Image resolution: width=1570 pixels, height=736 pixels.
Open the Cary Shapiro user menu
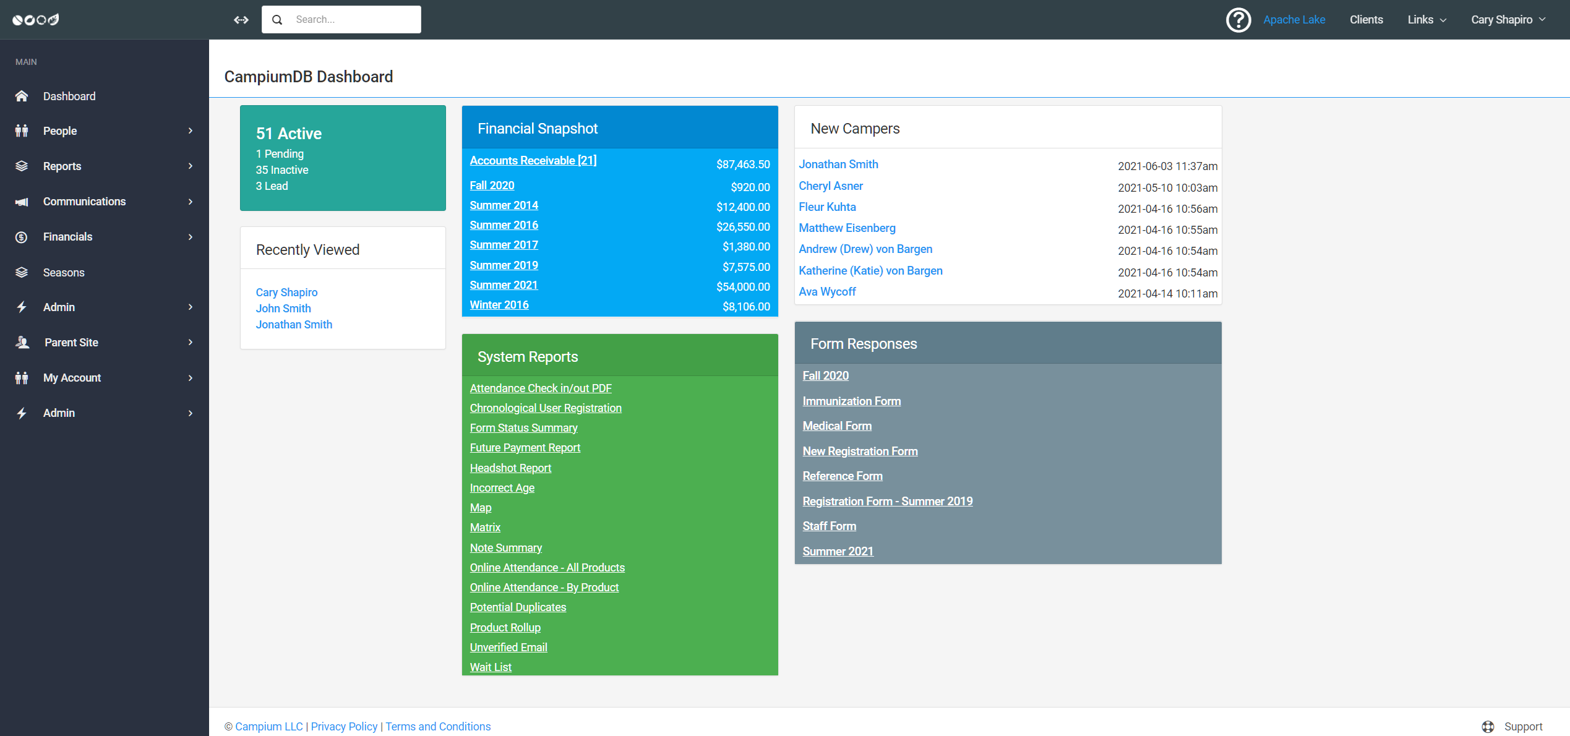coord(1508,19)
